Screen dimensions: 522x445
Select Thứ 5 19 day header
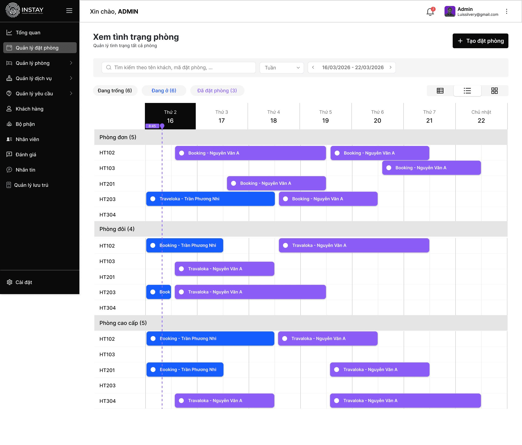point(325,116)
